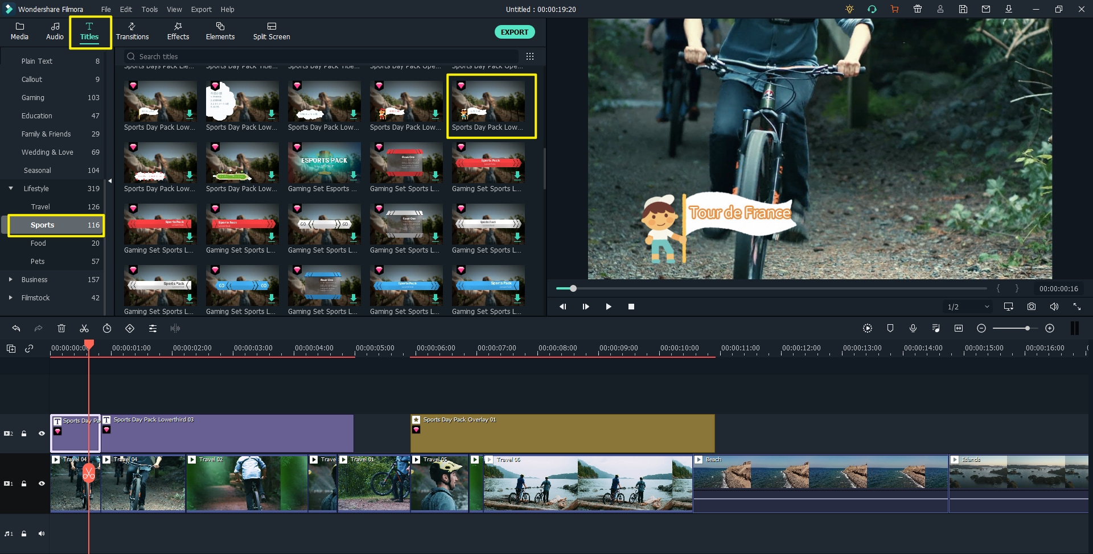Image resolution: width=1093 pixels, height=554 pixels.
Task: Open the File menu
Action: click(106, 9)
